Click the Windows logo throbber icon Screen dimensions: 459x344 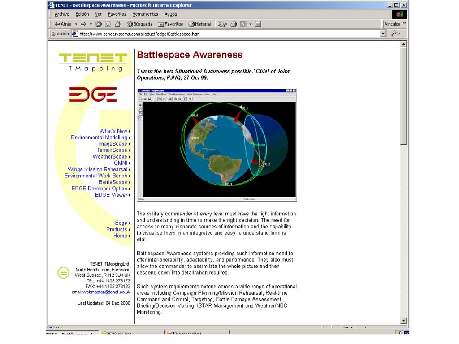click(399, 14)
